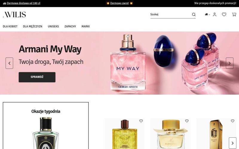Click the search magnifier icon
The width and height of the screenshot is (239, 149).
coord(194,14)
